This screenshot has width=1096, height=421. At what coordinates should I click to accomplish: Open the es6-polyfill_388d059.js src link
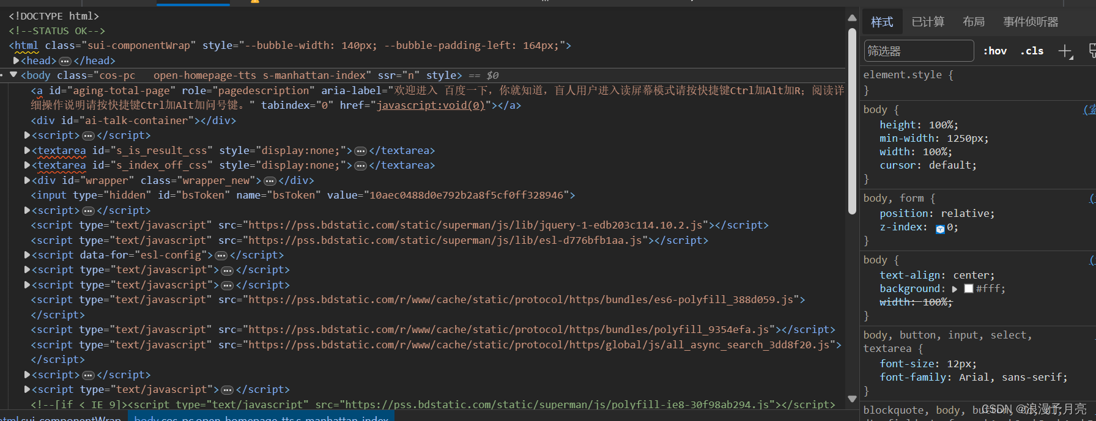(521, 299)
